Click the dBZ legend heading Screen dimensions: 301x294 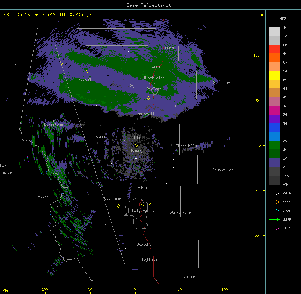(x=283, y=19)
